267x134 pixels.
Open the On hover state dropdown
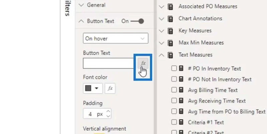[x=115, y=38]
